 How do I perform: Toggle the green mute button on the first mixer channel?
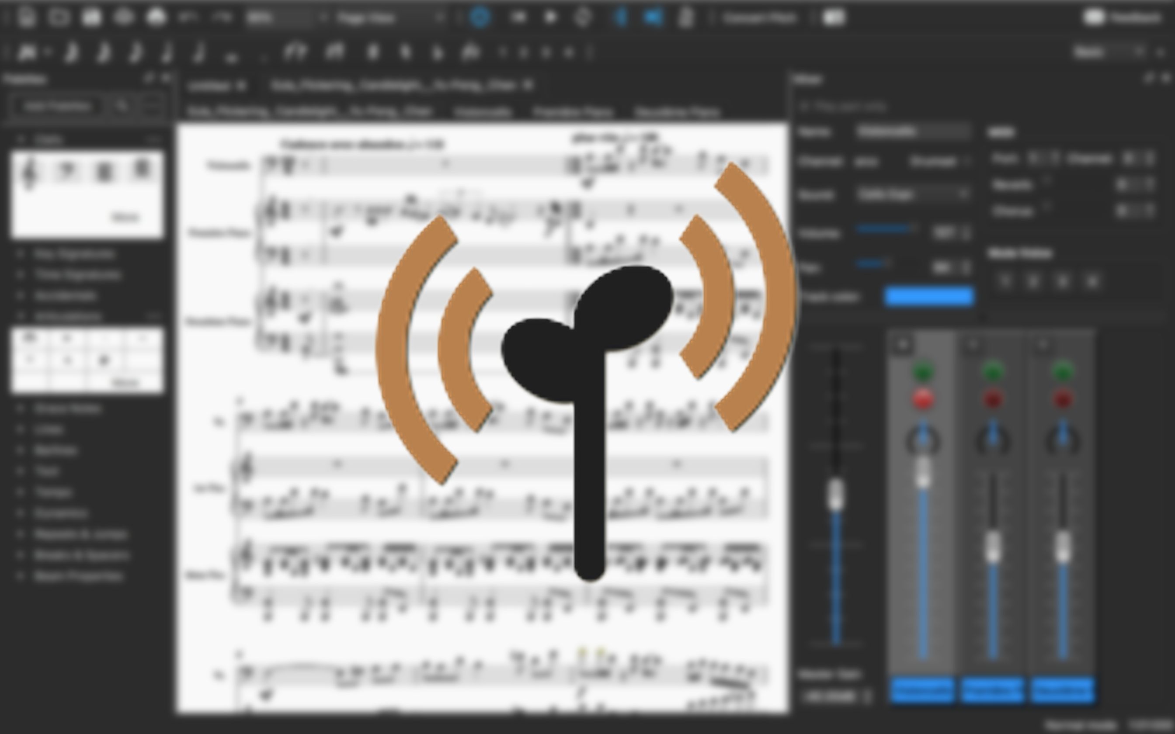[x=922, y=372]
